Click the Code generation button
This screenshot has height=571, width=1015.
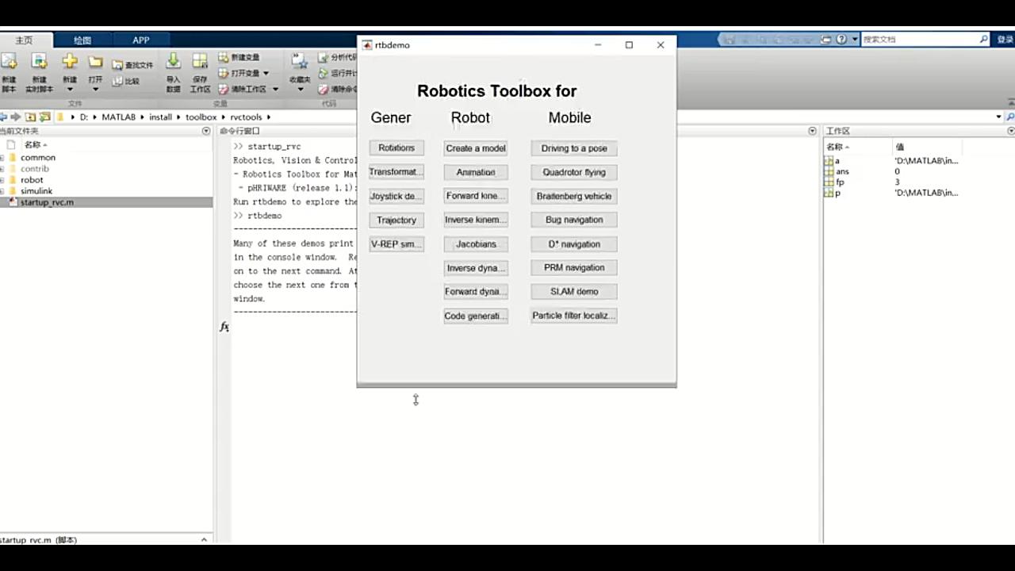(476, 316)
